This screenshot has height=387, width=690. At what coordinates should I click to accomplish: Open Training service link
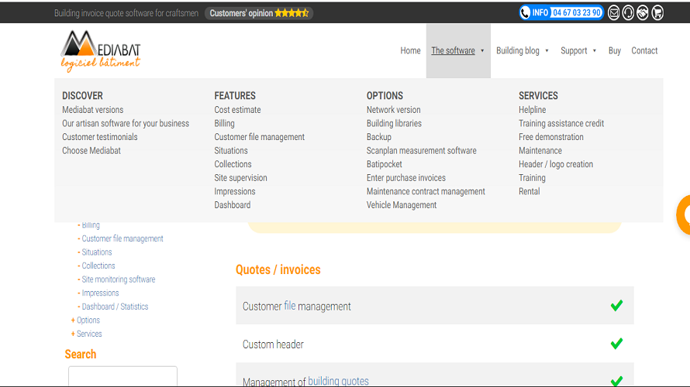[x=532, y=178]
